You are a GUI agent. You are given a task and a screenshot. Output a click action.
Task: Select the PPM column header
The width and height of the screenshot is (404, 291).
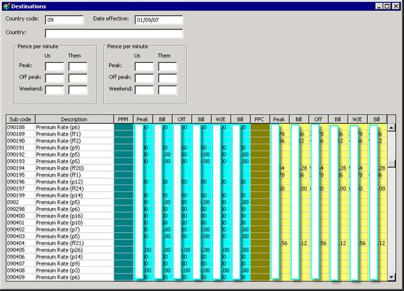coord(123,119)
